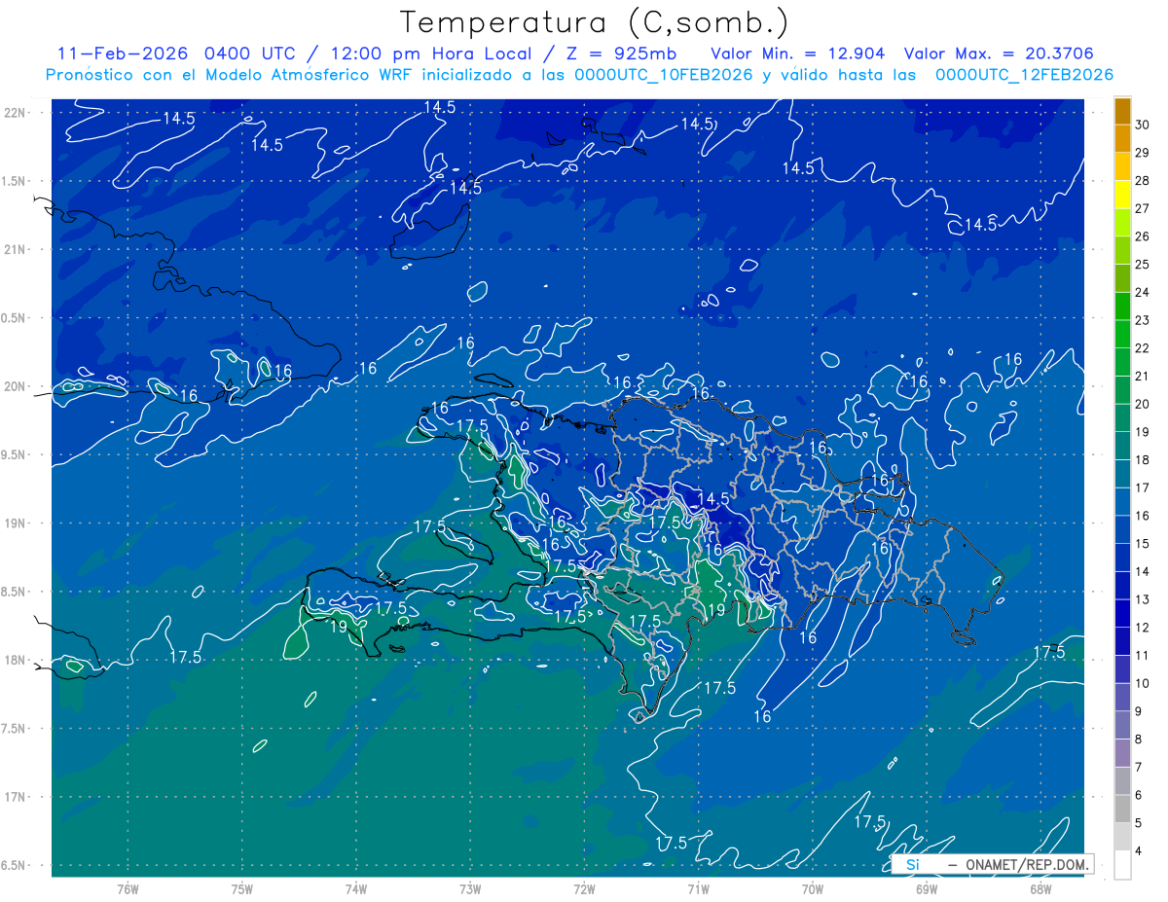Click the "71W" longitude axis label
Image resolution: width=1168 pixels, height=902 pixels.
tap(698, 888)
